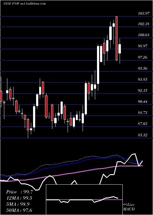Click the <<Live MACD label
The image size is (153, 215).
129,207
